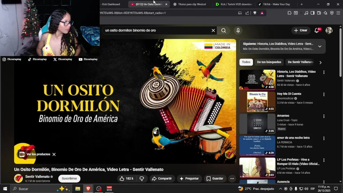343x193 pixels.
Task: Like the video with 182 k thumbs up
Action: click(x=126, y=179)
